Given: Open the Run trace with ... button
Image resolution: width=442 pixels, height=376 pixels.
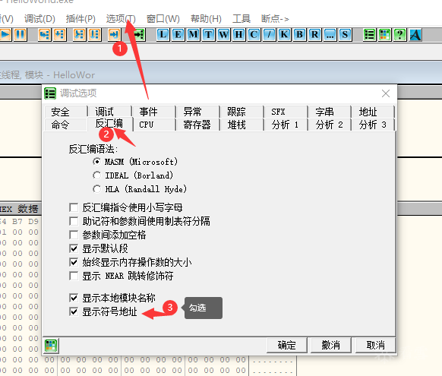Looking at the screenshot, I should click(x=330, y=35).
